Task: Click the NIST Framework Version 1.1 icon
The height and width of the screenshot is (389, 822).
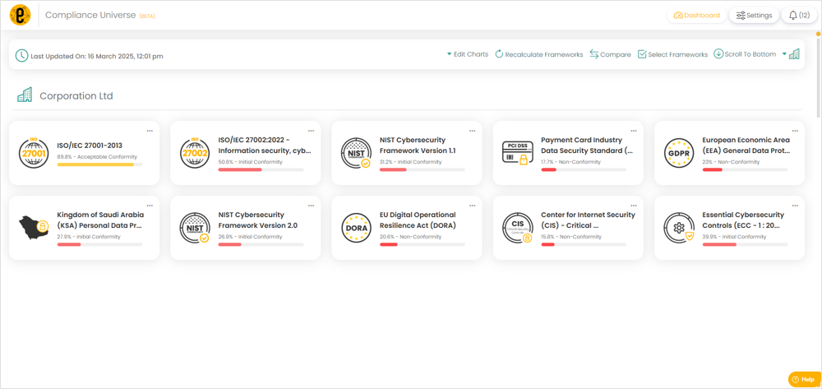Action: (357, 153)
